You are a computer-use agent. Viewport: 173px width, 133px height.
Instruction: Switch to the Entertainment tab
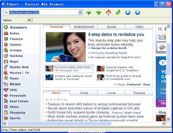click(x=84, y=27)
